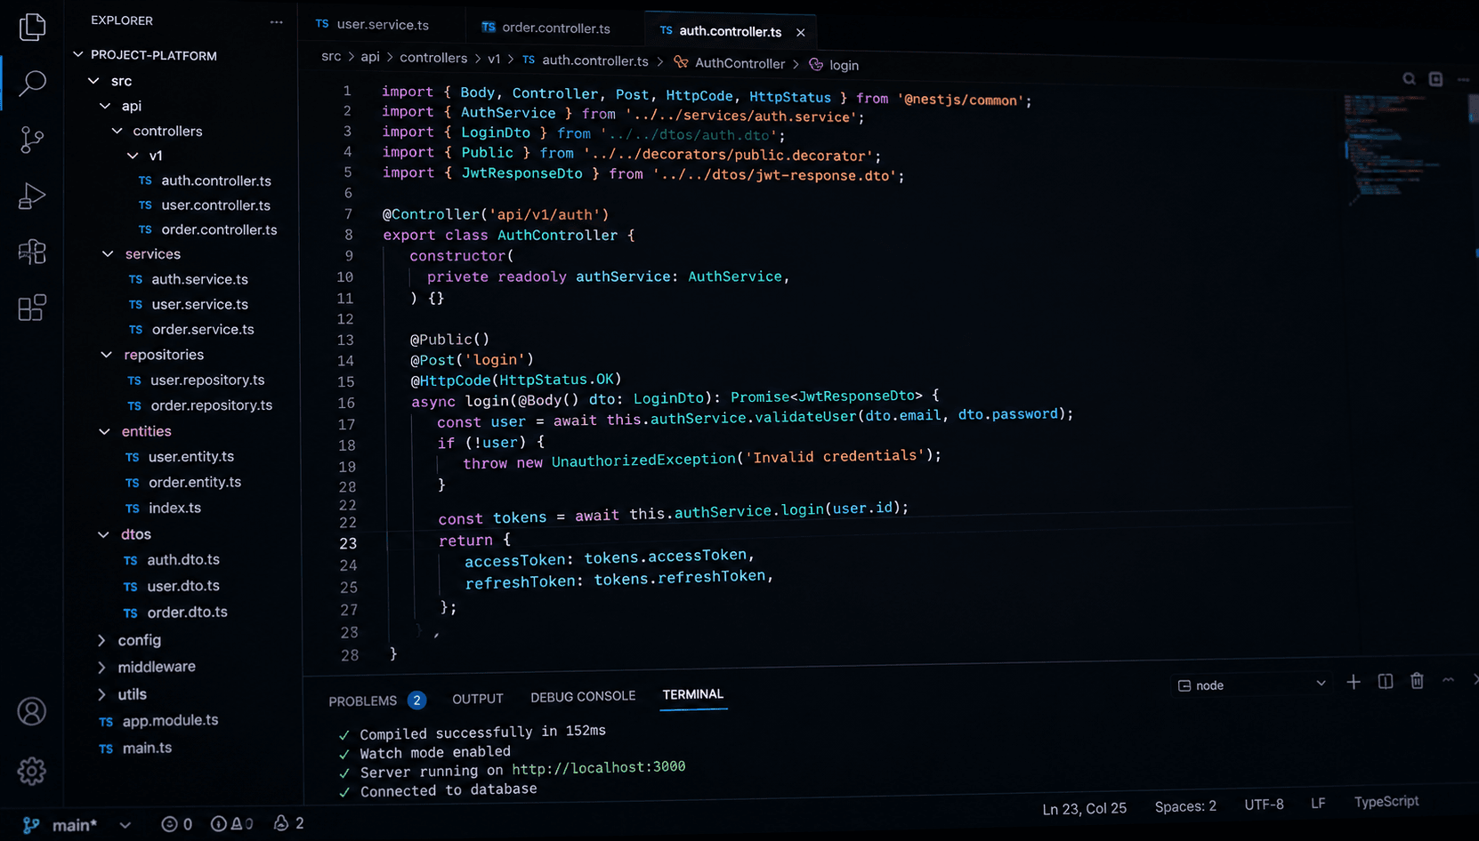Click the warnings indicator in status bar
Image resolution: width=1479 pixels, height=841 pixels.
coord(231,824)
